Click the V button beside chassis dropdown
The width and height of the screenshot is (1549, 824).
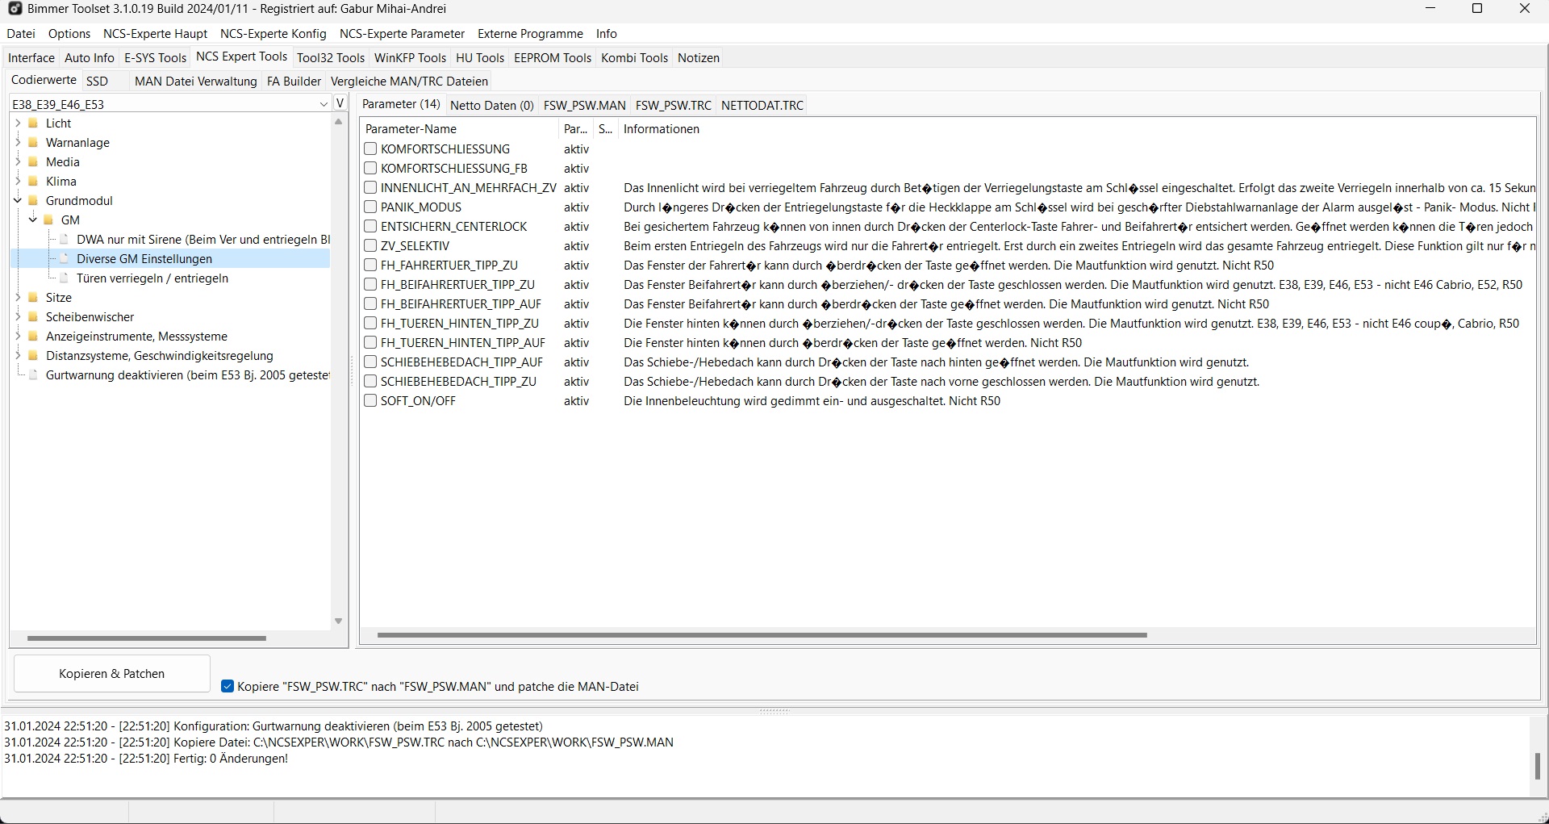click(340, 103)
